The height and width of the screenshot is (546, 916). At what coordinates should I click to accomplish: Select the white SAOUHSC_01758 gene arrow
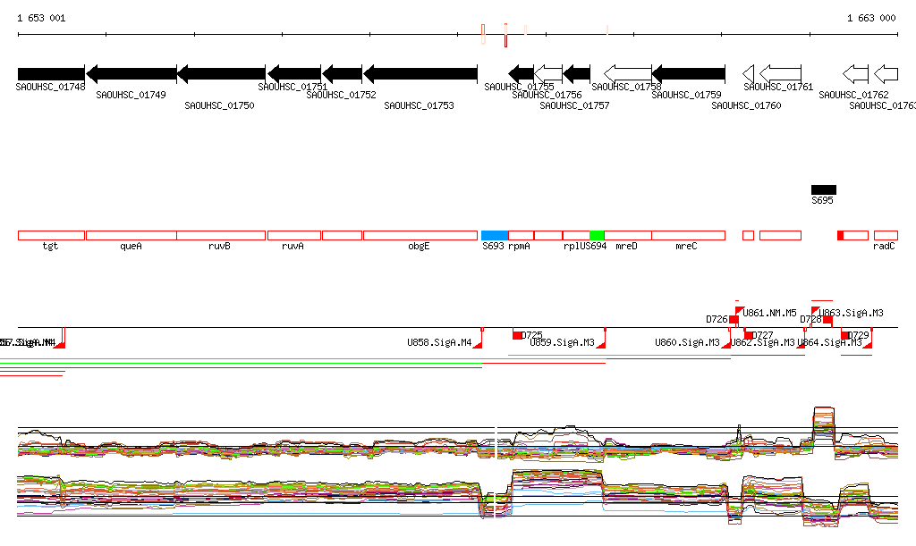pos(627,74)
